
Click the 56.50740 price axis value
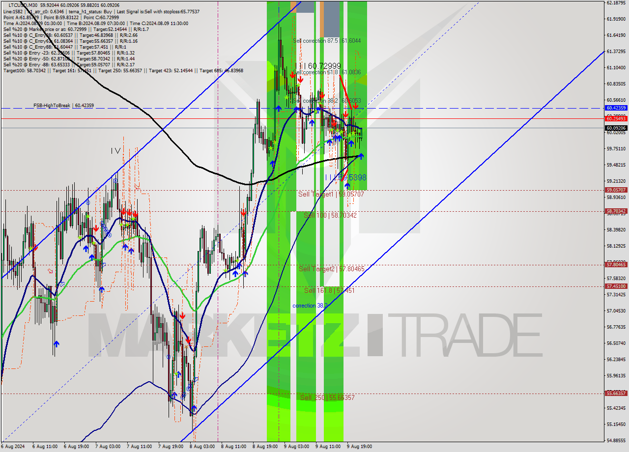click(x=616, y=343)
